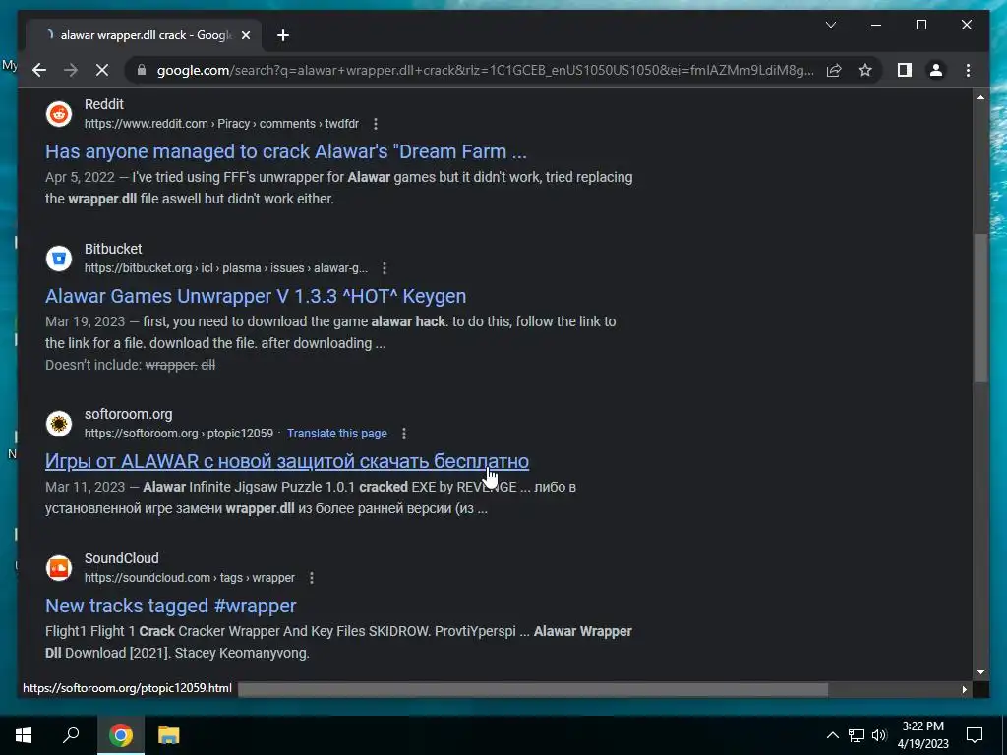
Task: Click the horizontal scrollbar thumb
Action: 533,689
